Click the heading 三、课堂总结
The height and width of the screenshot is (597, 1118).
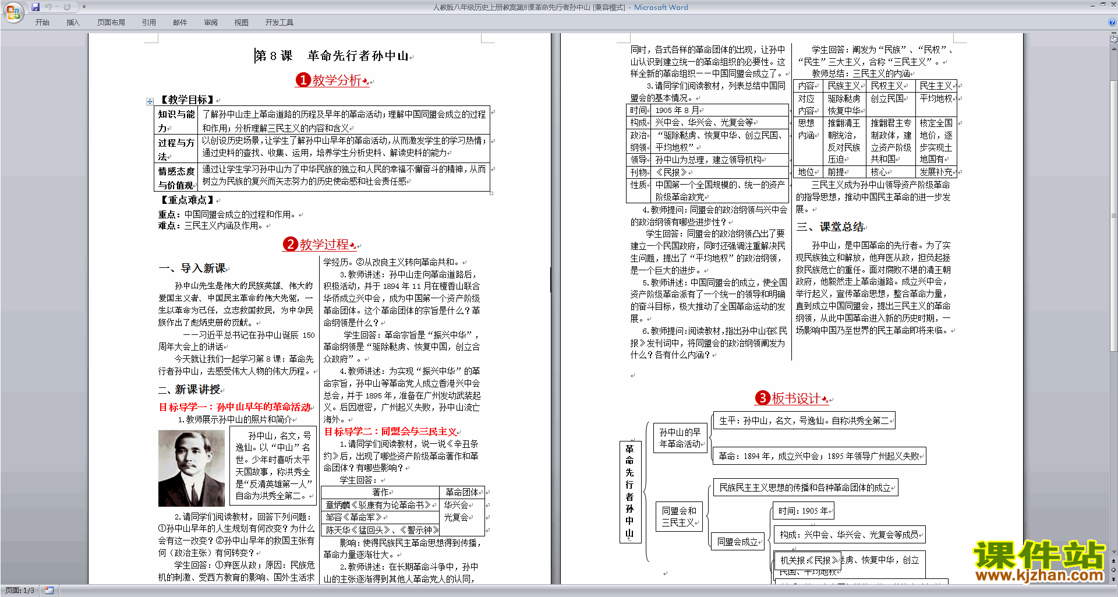tap(830, 227)
